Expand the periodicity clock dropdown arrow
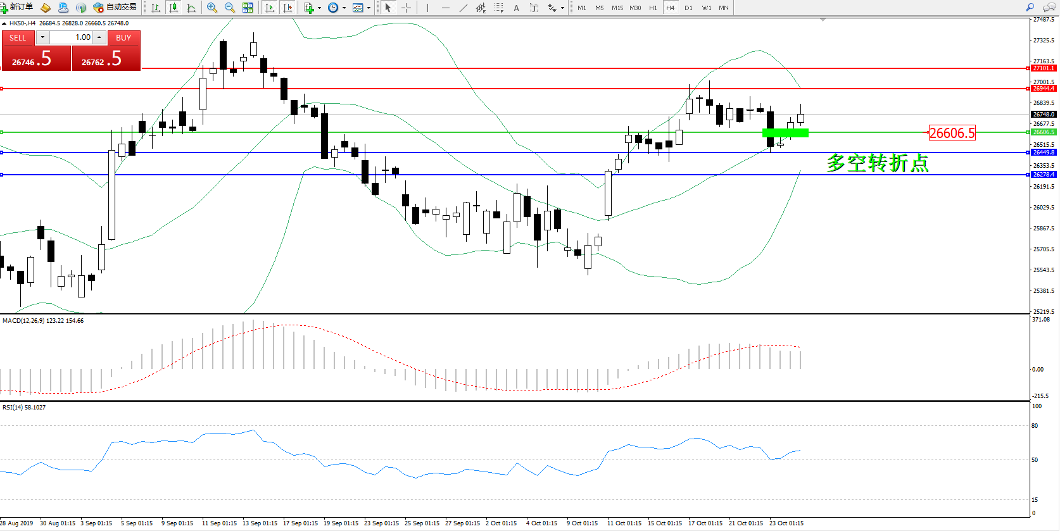Screen dimensions: 1060x531 click(x=344, y=8)
